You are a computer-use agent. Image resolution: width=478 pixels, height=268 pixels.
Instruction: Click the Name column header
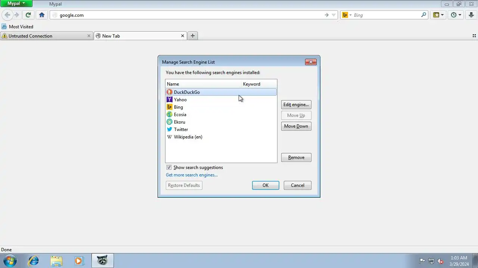click(x=204, y=84)
